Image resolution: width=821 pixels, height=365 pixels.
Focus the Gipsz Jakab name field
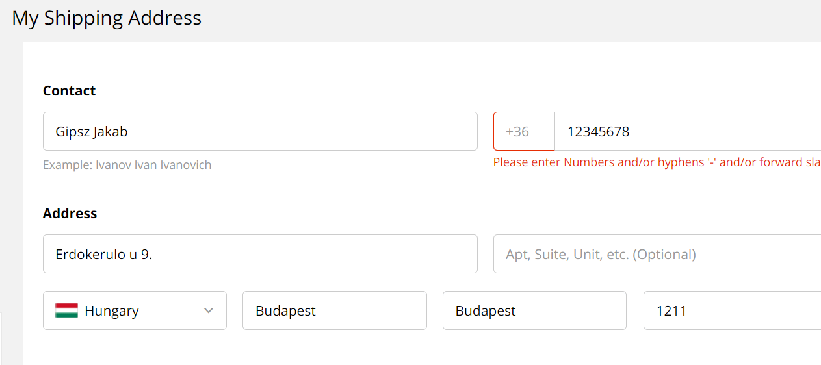point(260,131)
